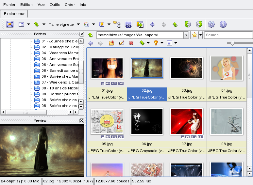The height and width of the screenshot is (185, 253).
Task: Open the Fichier menu
Action: [x=9, y=5]
